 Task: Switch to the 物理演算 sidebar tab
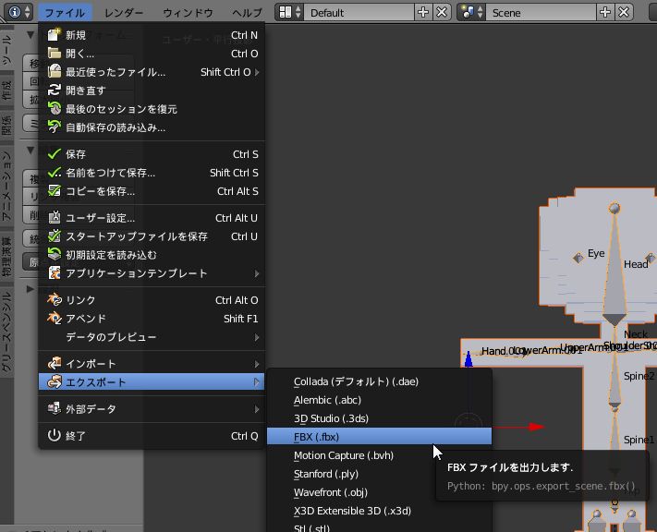pos(6,257)
